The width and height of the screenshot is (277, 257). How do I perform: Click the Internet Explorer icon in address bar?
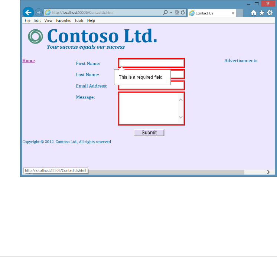pyautogui.click(x=48, y=12)
